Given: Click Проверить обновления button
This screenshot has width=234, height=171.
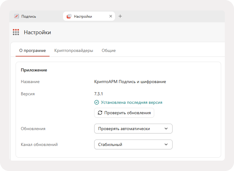Looking at the screenshot, I should 124,113.
